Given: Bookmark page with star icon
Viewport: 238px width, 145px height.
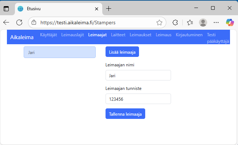Looking at the screenshot, I should (x=159, y=22).
